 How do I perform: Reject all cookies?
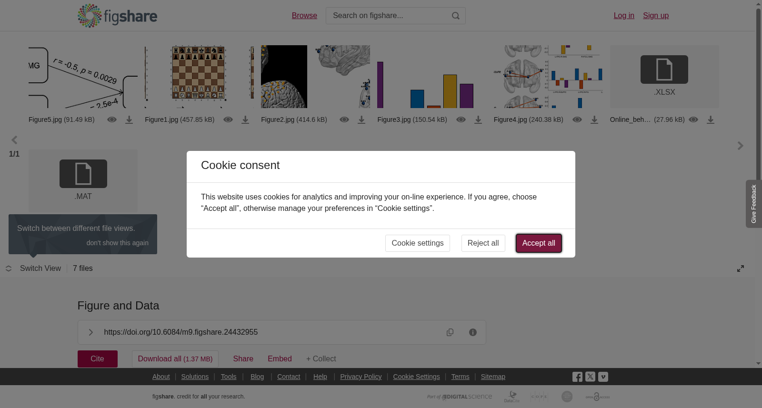point(483,243)
